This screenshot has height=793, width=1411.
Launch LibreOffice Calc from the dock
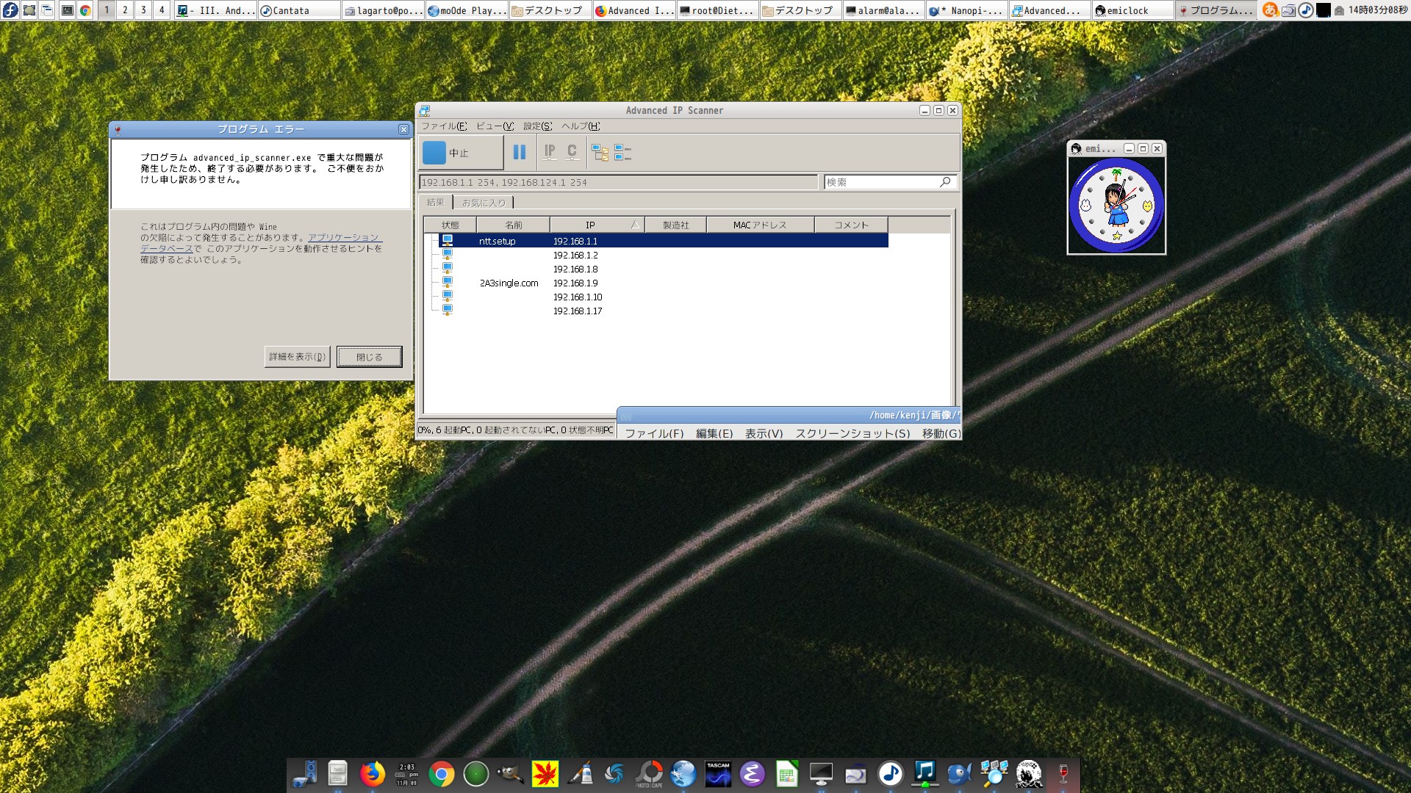pyautogui.click(x=786, y=775)
